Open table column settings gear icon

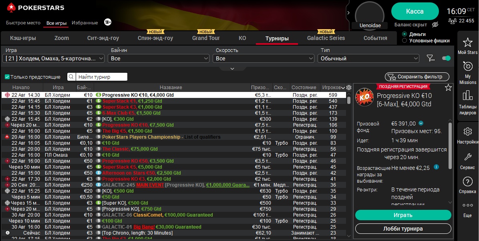pos(349,88)
